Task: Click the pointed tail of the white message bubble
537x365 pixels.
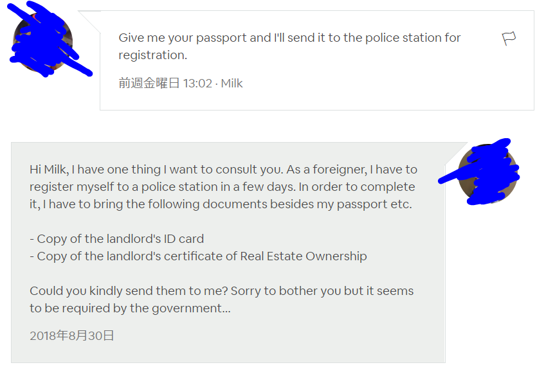Action: (x=90, y=21)
